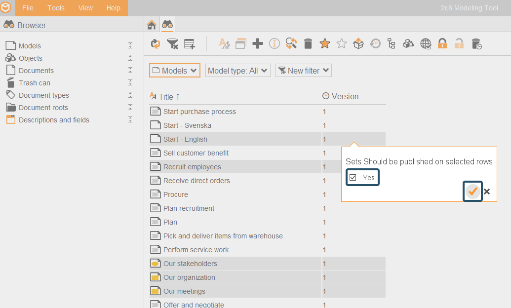Screen dimensions: 511x308
Task: Click the trash delete icon in toolbar
Action: [x=308, y=43]
